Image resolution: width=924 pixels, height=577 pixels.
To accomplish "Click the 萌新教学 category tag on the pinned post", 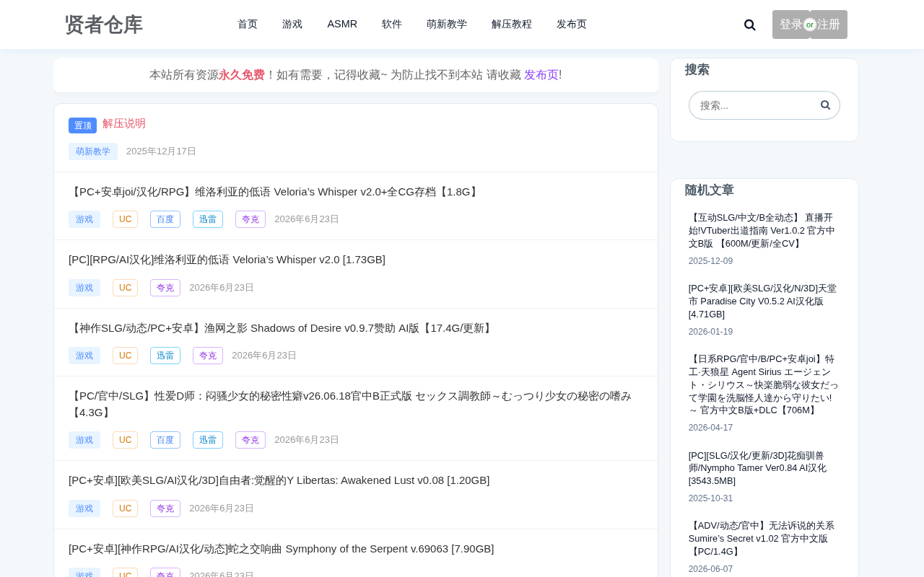I will coord(93,151).
